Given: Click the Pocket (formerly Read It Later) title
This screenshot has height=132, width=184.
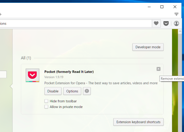Looking at the screenshot, I should tap(69, 72).
